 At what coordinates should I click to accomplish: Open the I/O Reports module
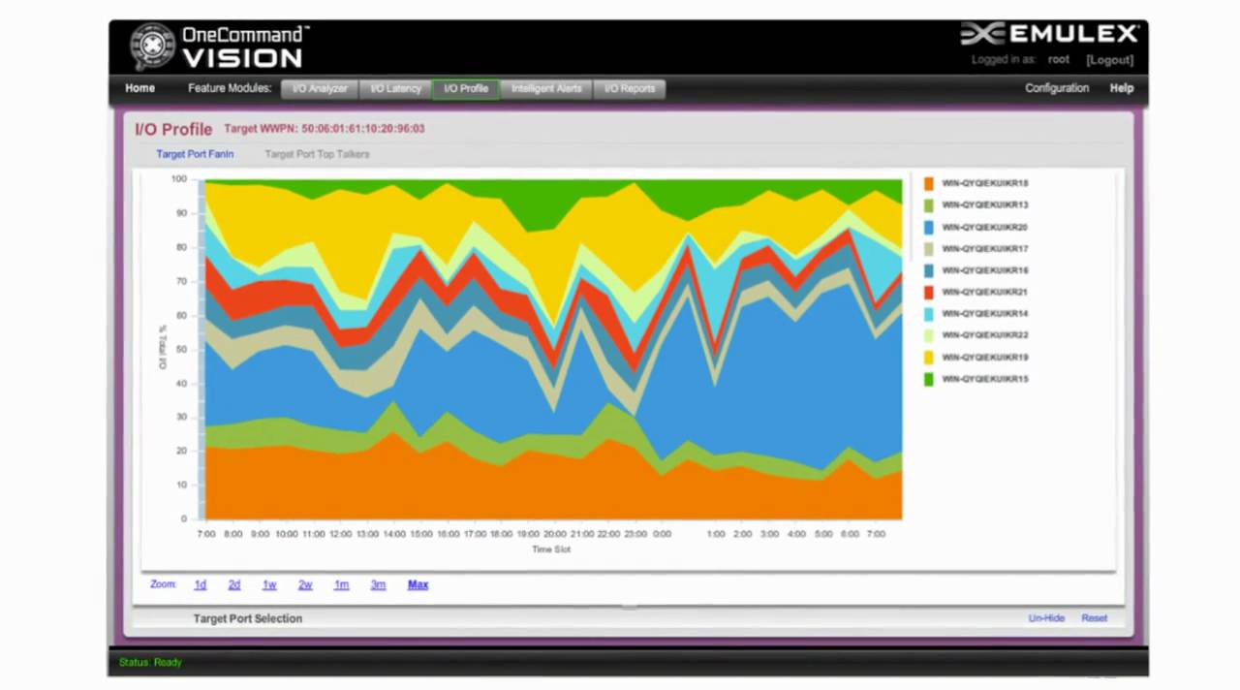click(630, 88)
